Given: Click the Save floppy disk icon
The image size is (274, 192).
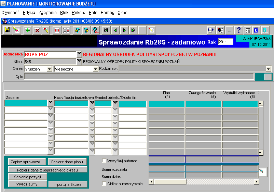Looking at the screenshot, I should 7,30.
